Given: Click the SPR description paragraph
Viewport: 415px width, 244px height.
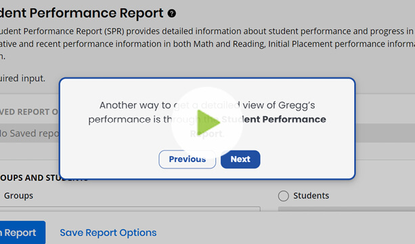Looking at the screenshot, I should pyautogui.click(x=207, y=43).
